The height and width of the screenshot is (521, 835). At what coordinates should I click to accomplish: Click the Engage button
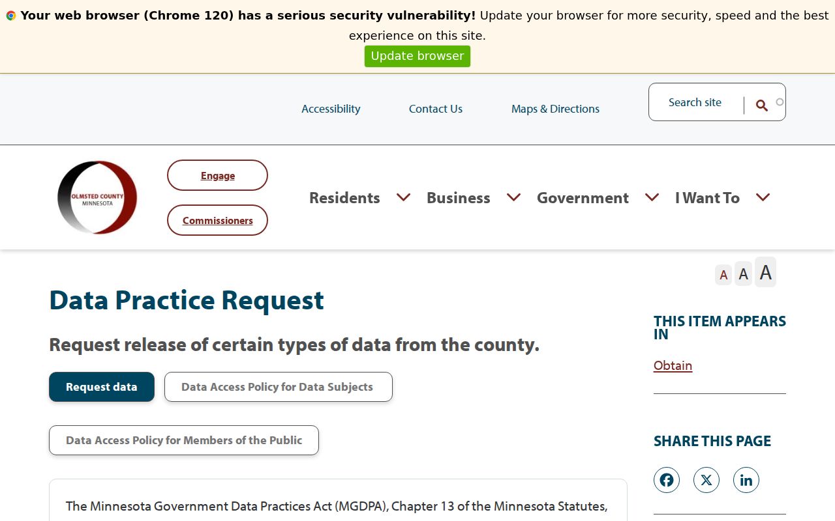click(217, 175)
